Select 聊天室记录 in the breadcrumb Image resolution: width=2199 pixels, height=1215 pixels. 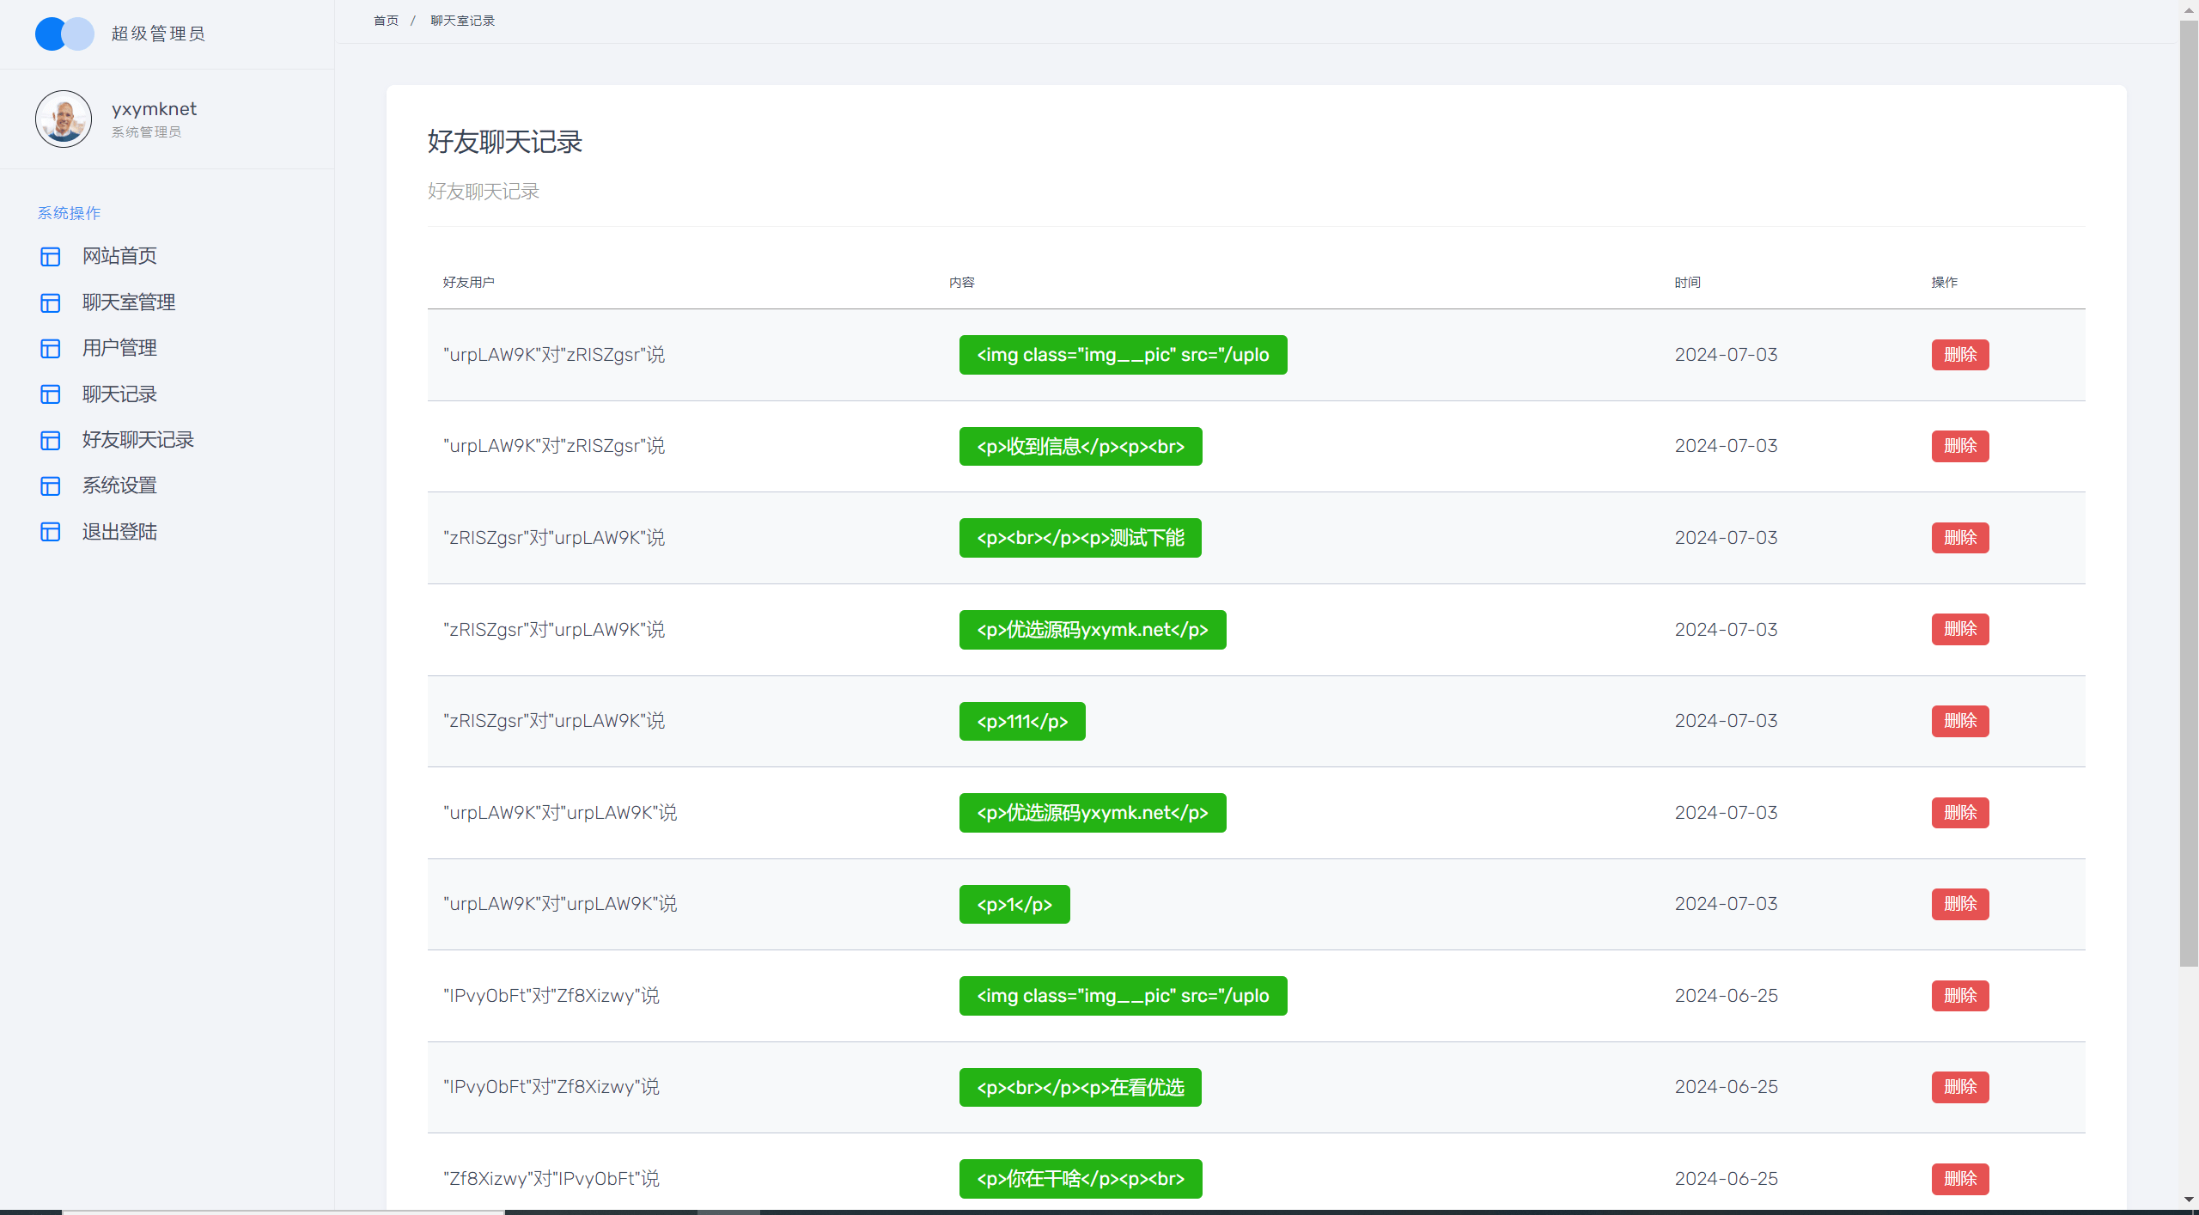[463, 21]
